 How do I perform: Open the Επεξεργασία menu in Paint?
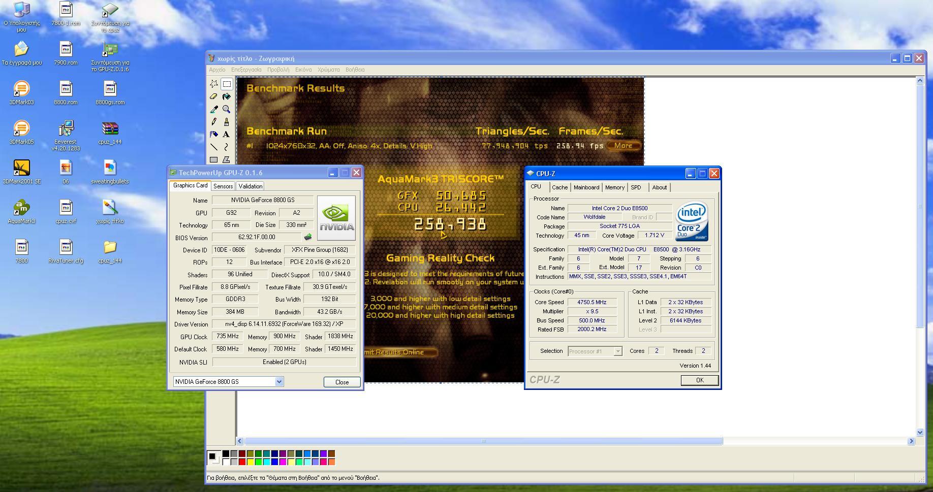click(x=246, y=70)
